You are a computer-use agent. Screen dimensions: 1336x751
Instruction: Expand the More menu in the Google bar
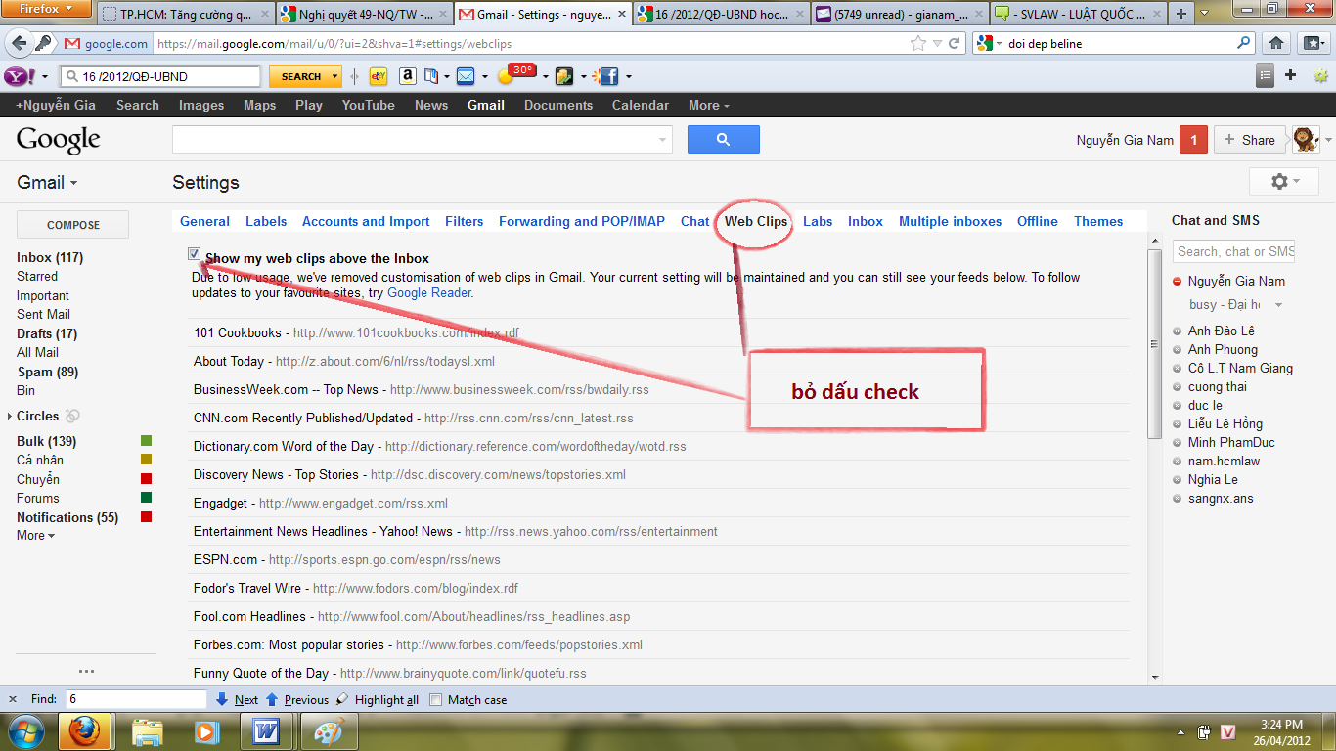[709, 105]
